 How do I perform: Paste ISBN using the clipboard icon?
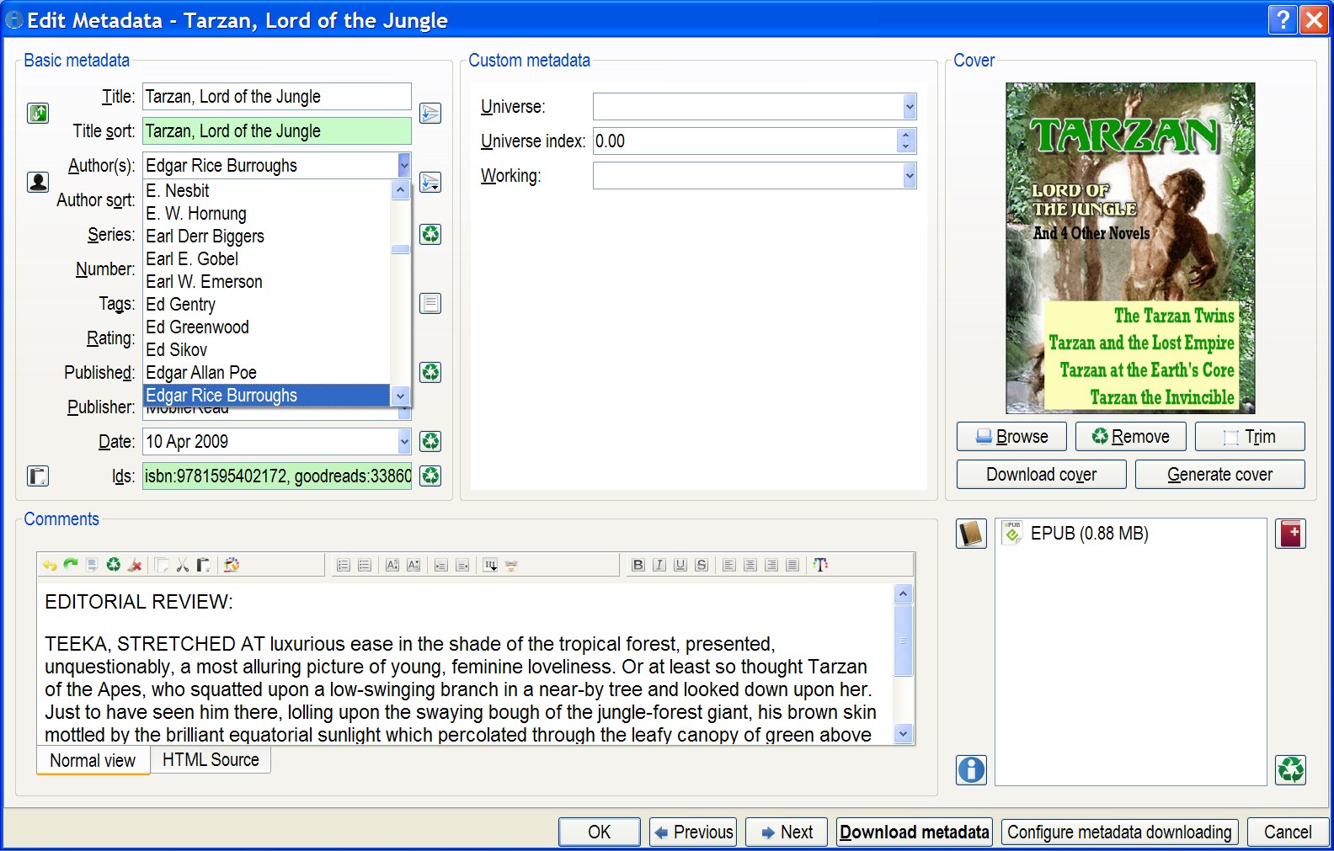(38, 476)
